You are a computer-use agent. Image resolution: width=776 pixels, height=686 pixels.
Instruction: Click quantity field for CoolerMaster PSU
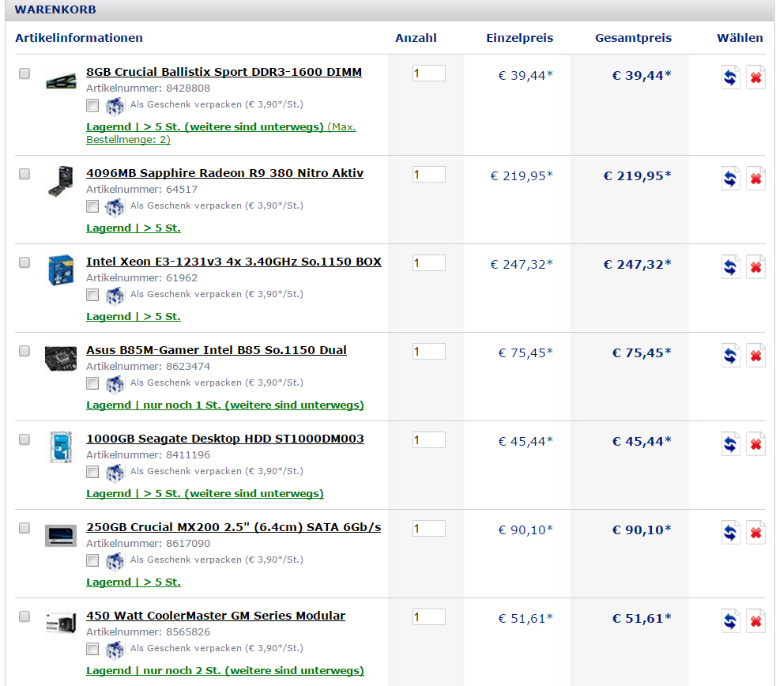coord(428,616)
